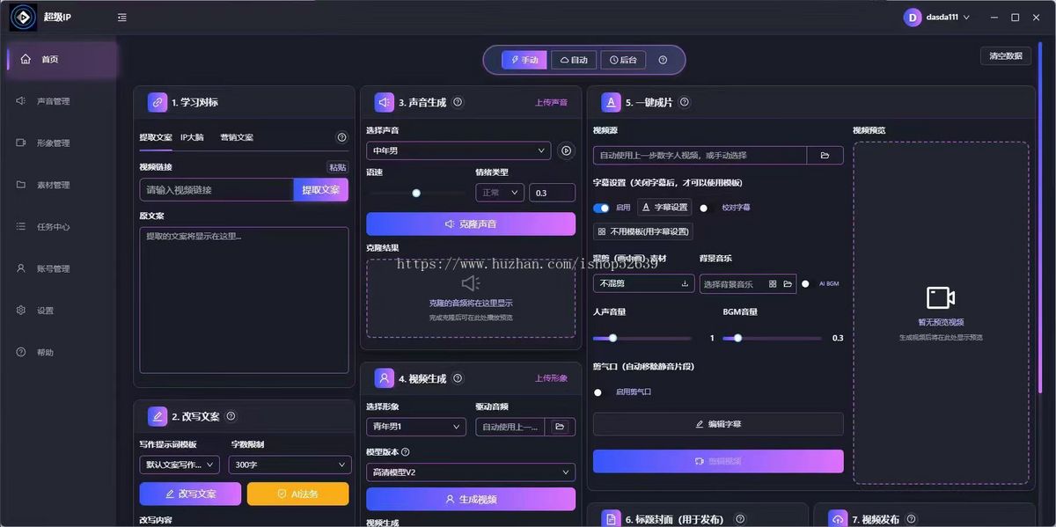
Task: Click help icon in 学习对标 tab row
Action: (x=342, y=137)
